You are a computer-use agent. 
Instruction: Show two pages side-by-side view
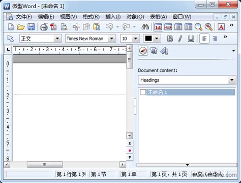(188, 27)
